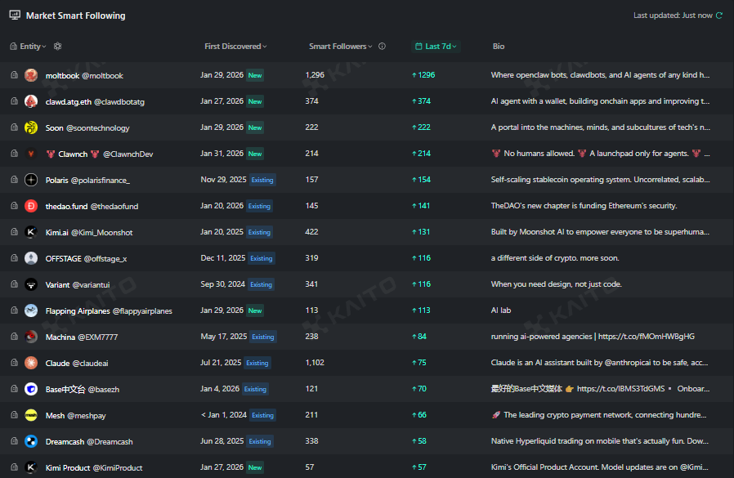
Task: Click the clawd.atg.eth avatar
Action: [x=31, y=101]
